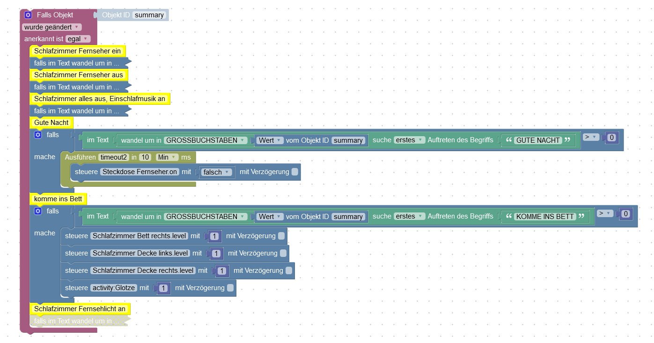Open GROSSBUCHSTABEN dropdown in GUTE NACHT row
Screen dimensions: 654x343
pyautogui.click(x=206, y=140)
